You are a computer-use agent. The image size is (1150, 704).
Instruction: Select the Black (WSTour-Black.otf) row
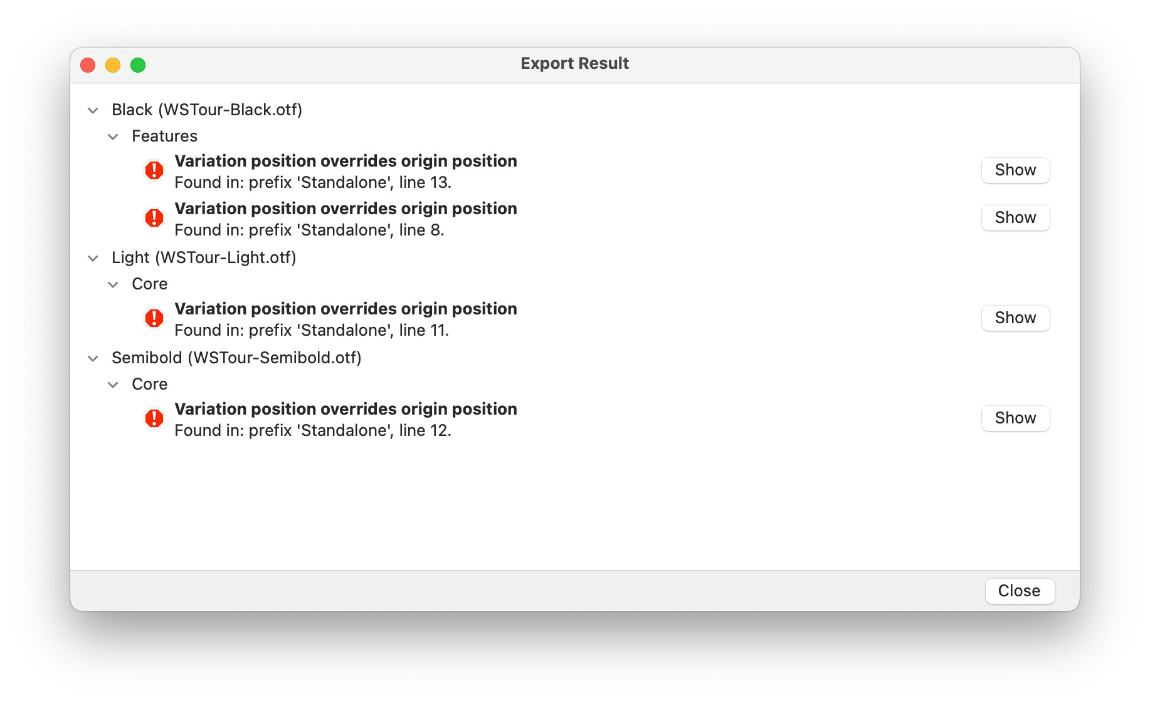click(x=207, y=110)
